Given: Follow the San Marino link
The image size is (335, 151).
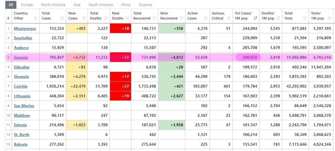Looking at the screenshot, I should (24, 106).
